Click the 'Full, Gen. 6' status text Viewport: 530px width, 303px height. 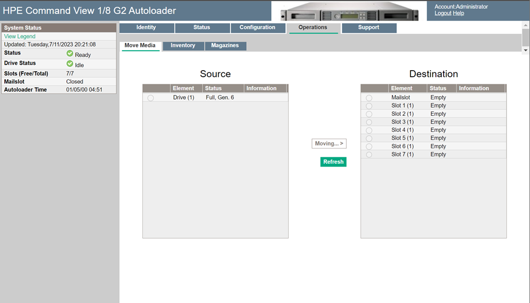click(220, 97)
